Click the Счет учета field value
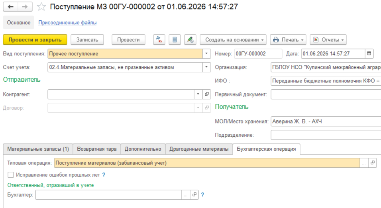Screen dimensions: 381x208 tap(125, 67)
